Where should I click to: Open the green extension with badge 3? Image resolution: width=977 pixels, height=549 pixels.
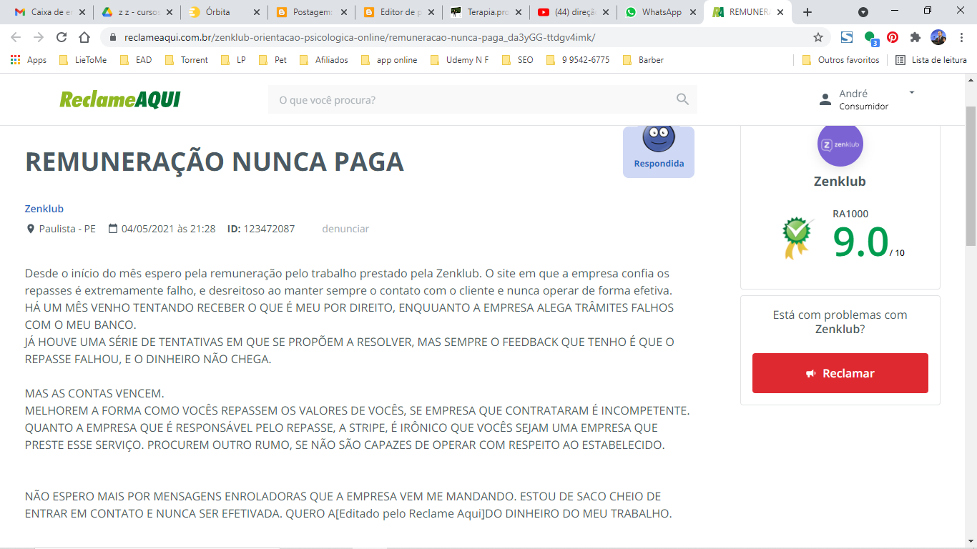pos(870,38)
